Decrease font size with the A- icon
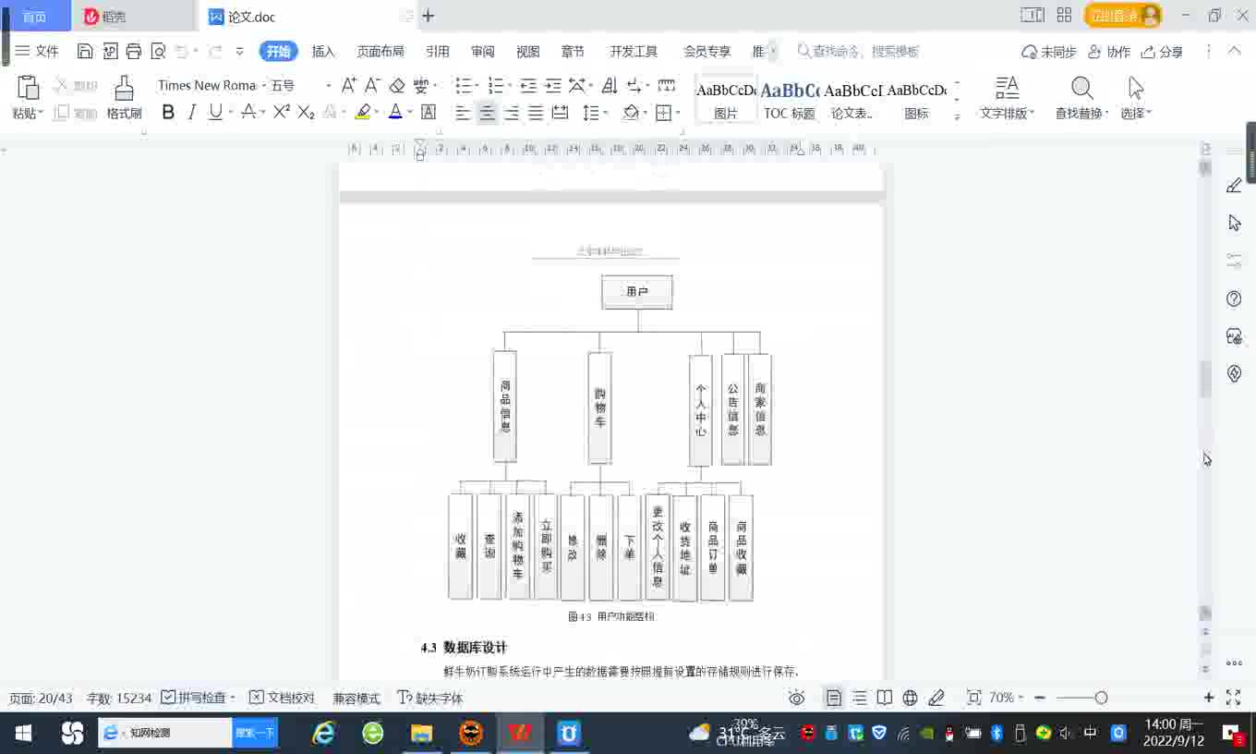Screen dimensions: 1256x754 372,85
